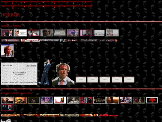The height and width of the screenshot is (122, 162).
Task: Open the 'FEED ME A STRAY CAT' blinkie
Action: click(89, 40)
